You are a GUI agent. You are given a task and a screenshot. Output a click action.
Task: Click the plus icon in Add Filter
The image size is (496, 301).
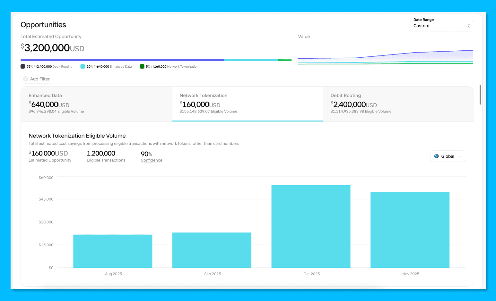click(x=26, y=79)
